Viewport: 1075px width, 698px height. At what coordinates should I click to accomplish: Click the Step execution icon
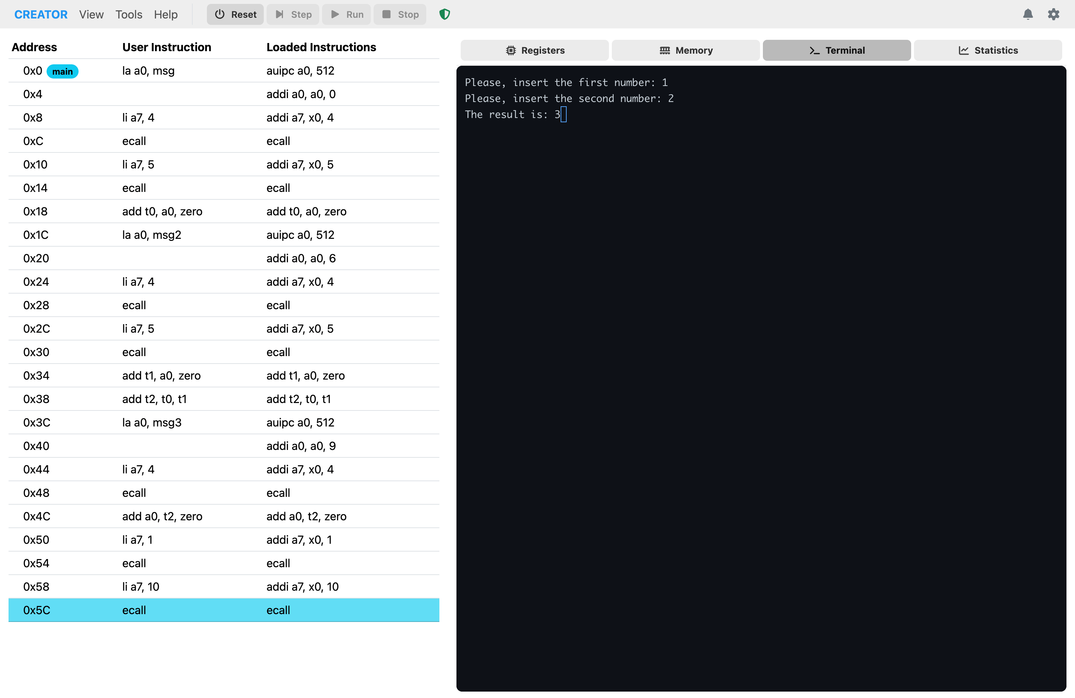279,14
